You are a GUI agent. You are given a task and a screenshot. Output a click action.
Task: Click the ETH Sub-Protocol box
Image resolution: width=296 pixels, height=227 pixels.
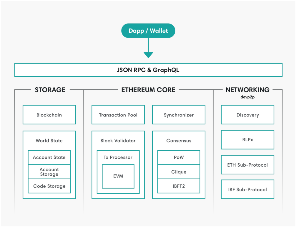248,165
